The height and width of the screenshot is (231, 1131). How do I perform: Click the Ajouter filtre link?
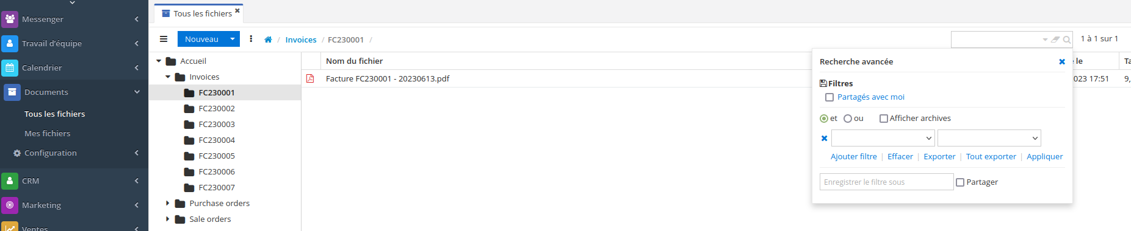pyautogui.click(x=853, y=156)
